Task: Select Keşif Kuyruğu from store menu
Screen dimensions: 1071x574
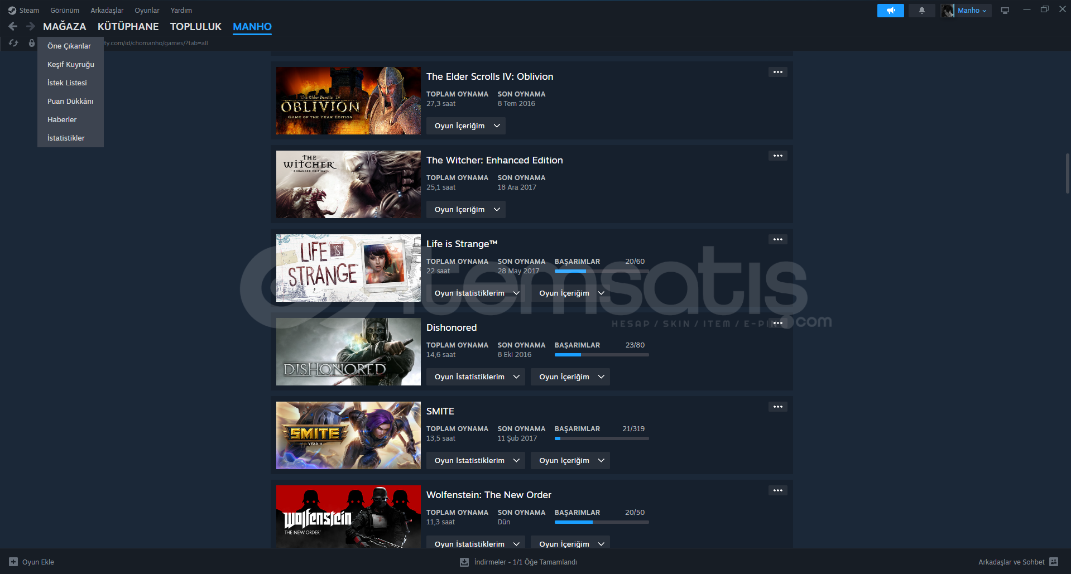Action: coord(70,64)
